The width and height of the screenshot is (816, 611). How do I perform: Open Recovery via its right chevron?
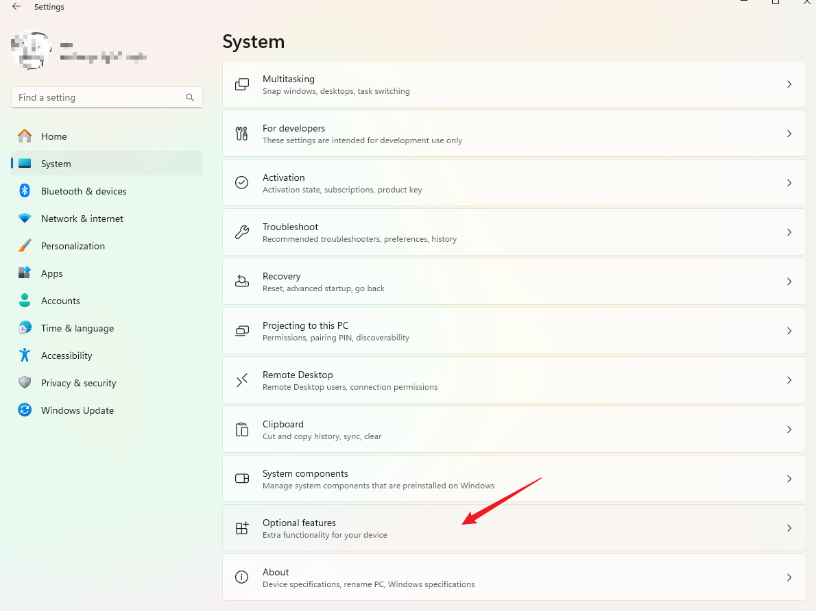point(789,282)
